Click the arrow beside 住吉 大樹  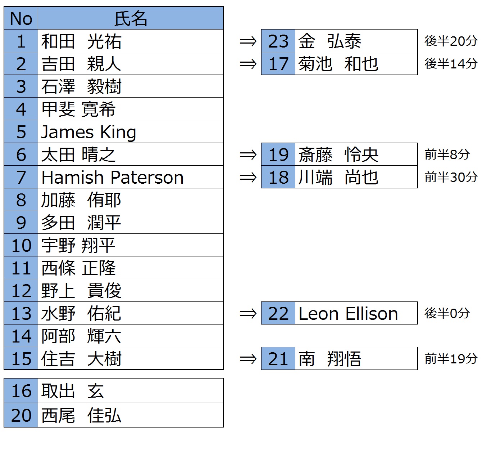pos(248,359)
